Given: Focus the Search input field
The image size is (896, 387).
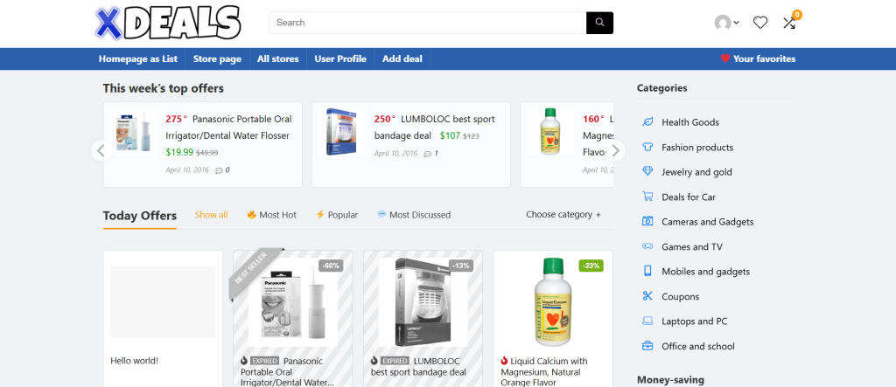Looking at the screenshot, I should [x=428, y=23].
